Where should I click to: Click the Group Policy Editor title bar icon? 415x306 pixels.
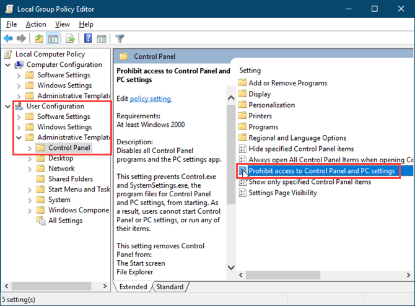click(x=9, y=9)
